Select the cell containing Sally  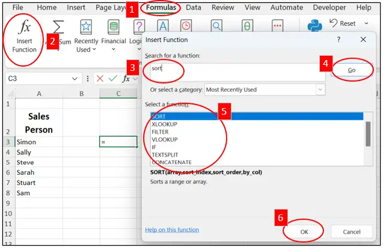39,152
